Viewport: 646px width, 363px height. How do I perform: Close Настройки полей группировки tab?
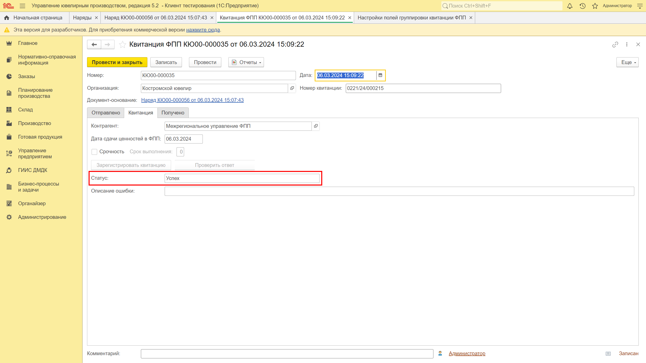tap(471, 18)
